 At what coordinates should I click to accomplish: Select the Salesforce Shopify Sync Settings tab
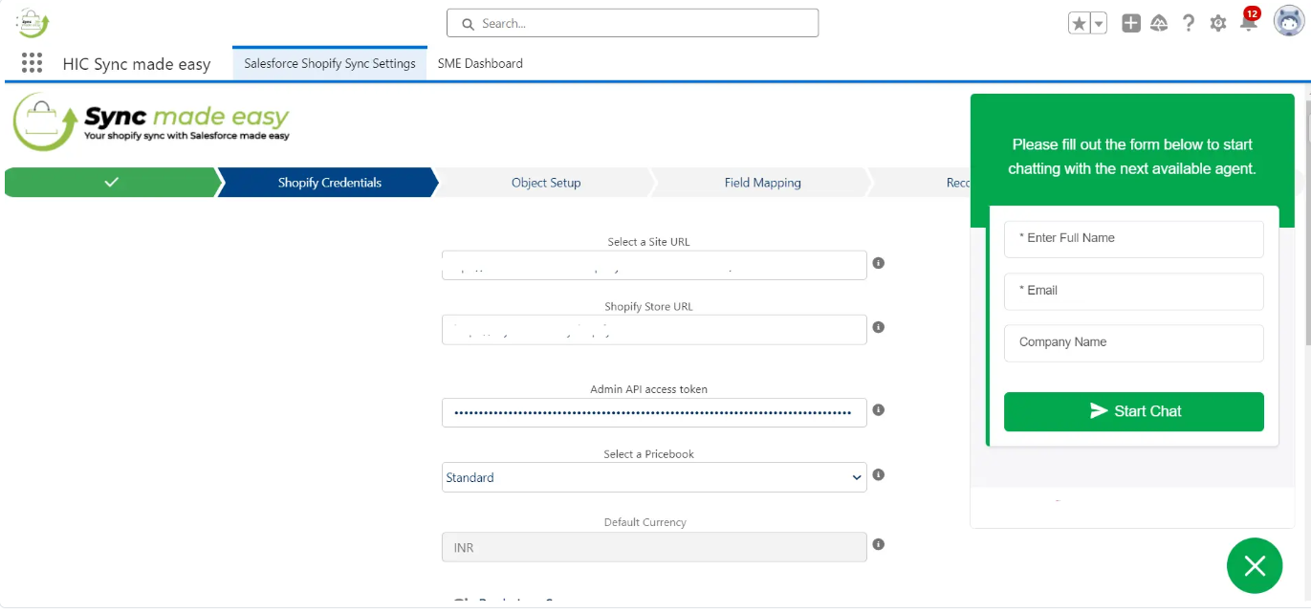tap(330, 63)
